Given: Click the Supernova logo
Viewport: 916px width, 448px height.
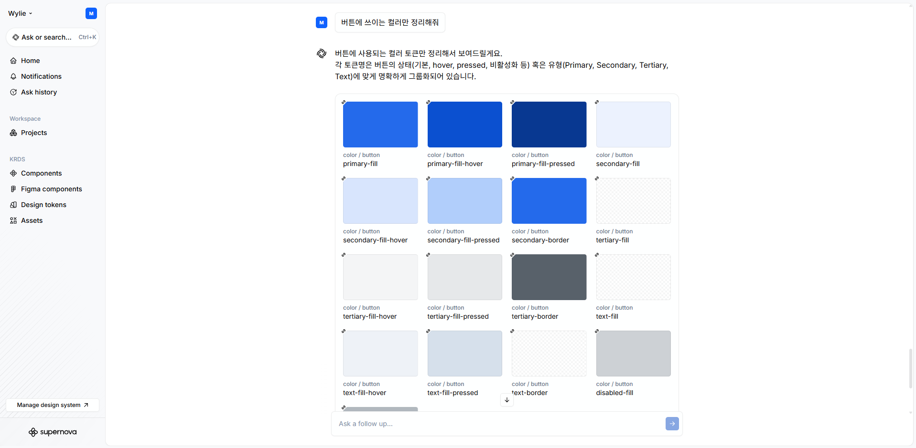Looking at the screenshot, I should pyautogui.click(x=53, y=432).
